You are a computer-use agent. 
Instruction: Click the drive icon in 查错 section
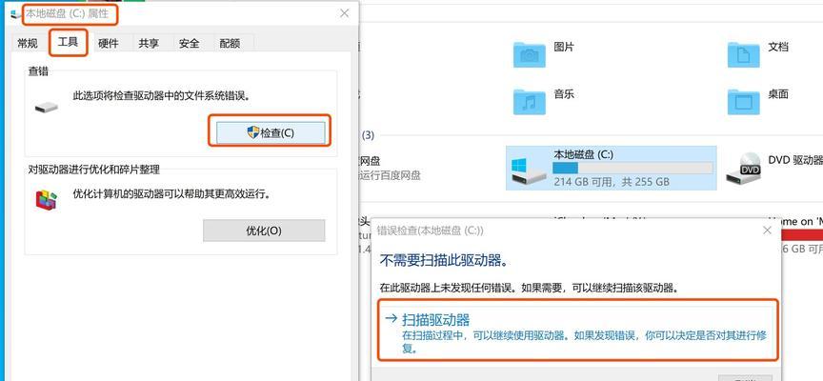(46, 107)
